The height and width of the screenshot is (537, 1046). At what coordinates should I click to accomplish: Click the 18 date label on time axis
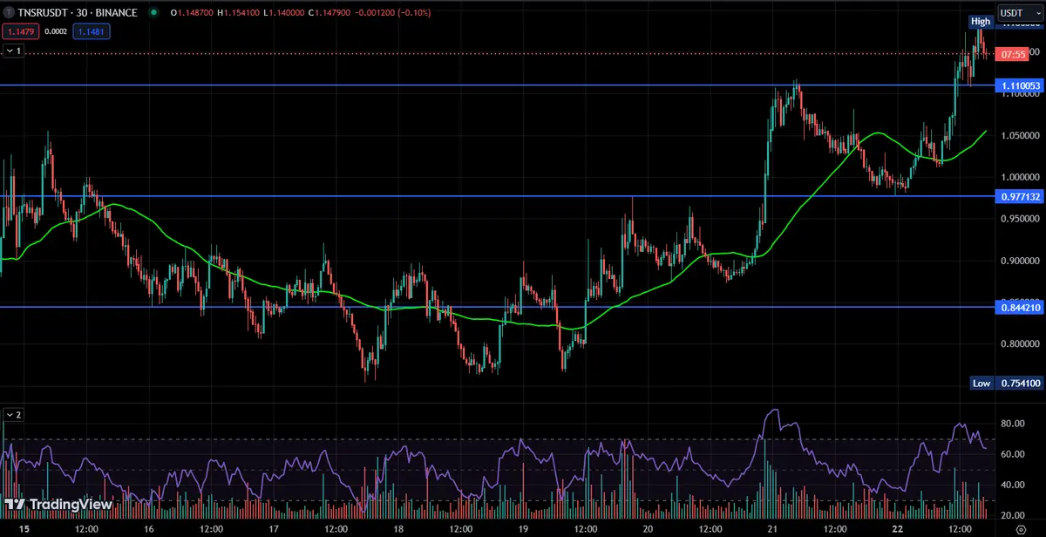click(x=398, y=528)
